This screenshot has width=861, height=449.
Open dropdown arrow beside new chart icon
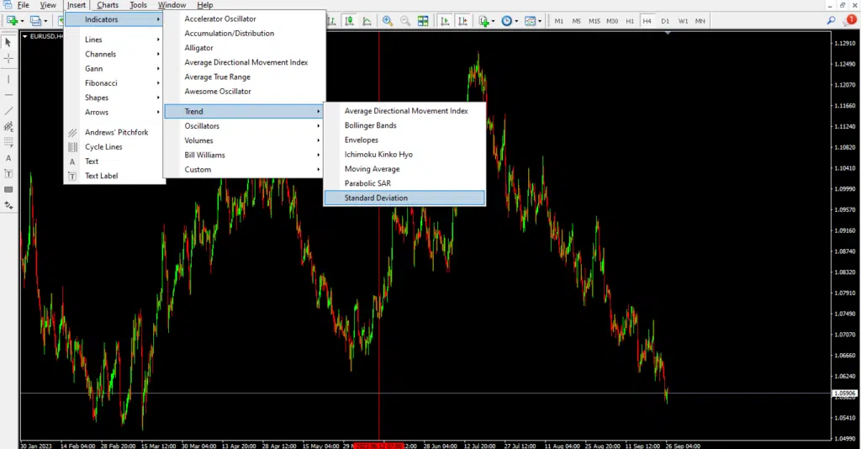tap(22, 21)
